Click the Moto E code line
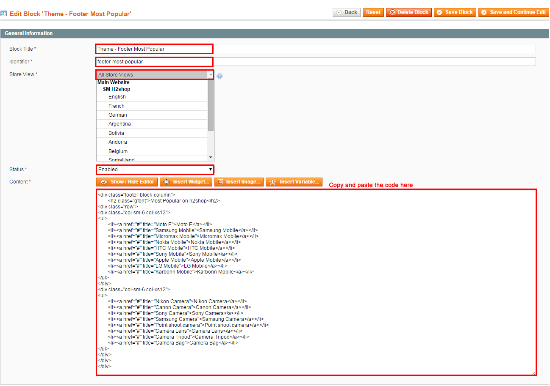The width and height of the screenshot is (550, 386). [x=160, y=224]
